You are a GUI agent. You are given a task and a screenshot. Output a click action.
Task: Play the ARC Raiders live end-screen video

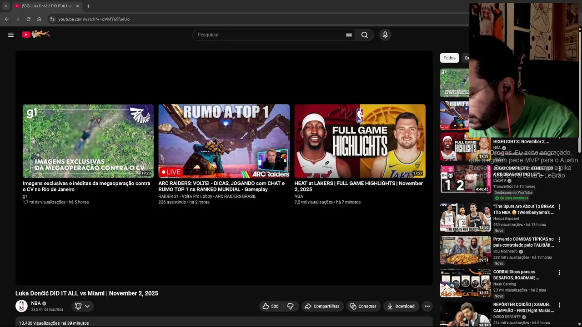pyautogui.click(x=224, y=141)
